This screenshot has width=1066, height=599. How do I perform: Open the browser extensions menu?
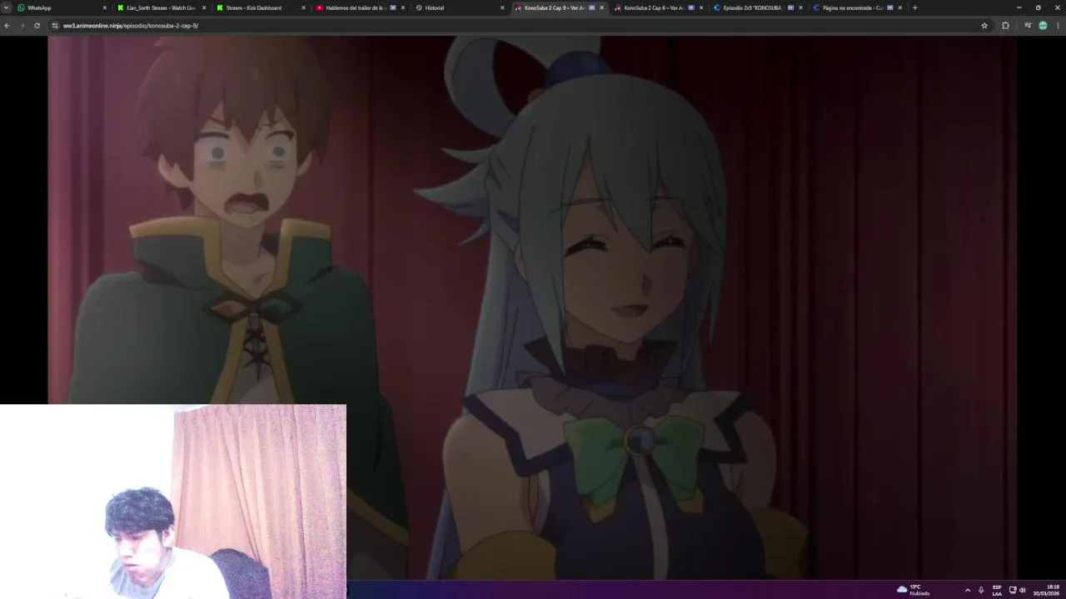pyautogui.click(x=1005, y=26)
